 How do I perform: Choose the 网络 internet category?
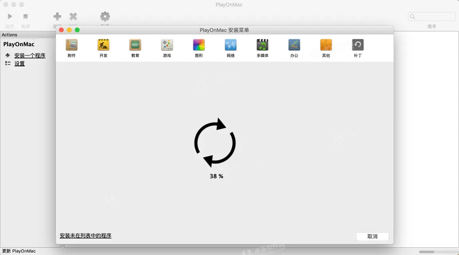[230, 48]
